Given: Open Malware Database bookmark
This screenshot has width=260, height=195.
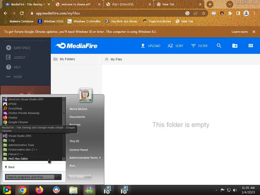Looking at the screenshot, I should tap(19, 21).
